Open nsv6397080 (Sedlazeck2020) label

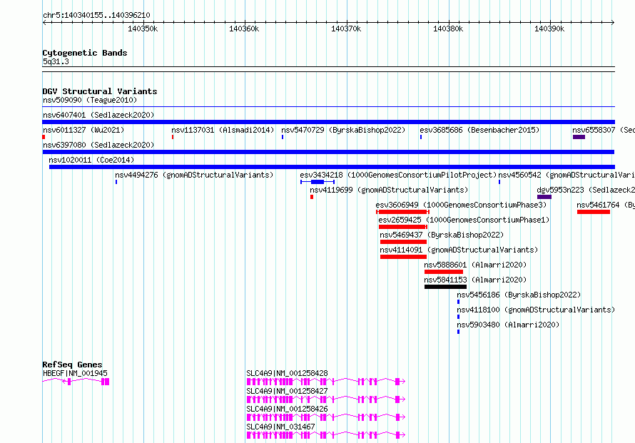pos(98,145)
